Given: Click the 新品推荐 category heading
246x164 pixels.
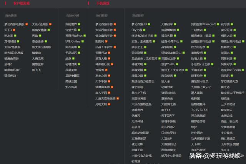Looking at the screenshot, I should [138, 15].
